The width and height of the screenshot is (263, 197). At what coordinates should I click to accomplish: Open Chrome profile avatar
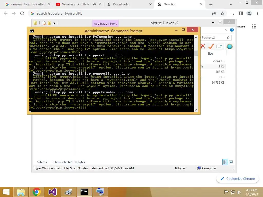pyautogui.click(x=249, y=13)
